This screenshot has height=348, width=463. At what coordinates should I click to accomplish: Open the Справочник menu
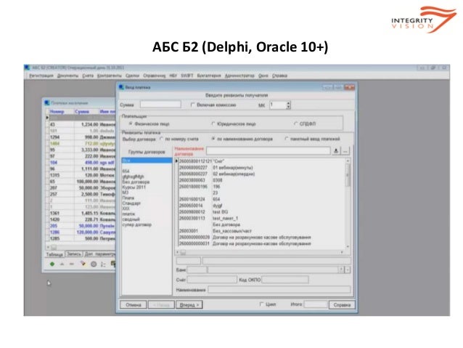154,76
